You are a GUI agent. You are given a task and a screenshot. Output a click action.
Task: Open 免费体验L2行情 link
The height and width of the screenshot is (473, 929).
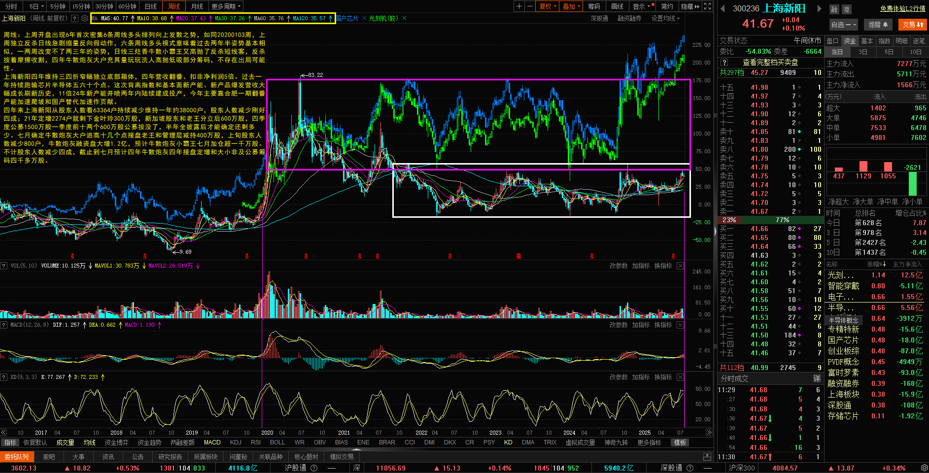[x=903, y=8]
